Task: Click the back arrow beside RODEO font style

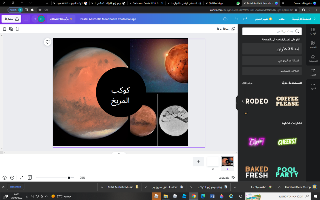Action: (243, 101)
